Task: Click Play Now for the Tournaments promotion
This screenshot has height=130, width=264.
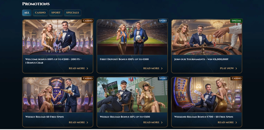Action: (227, 68)
